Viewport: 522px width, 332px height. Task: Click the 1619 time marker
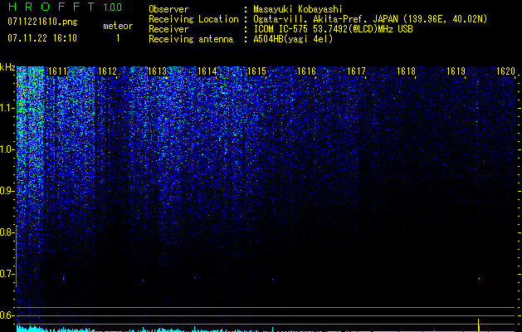456,71
